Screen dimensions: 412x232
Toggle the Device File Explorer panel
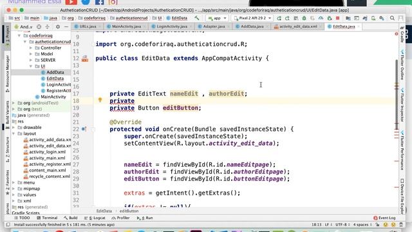402,196
